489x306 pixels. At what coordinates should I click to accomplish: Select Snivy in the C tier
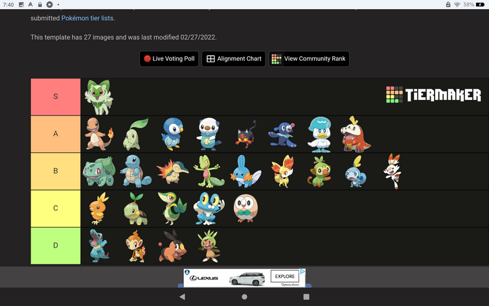tap(172, 209)
